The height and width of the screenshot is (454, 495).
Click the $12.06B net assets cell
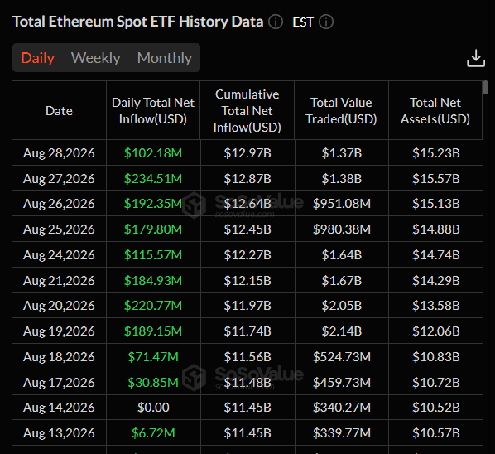click(x=436, y=331)
